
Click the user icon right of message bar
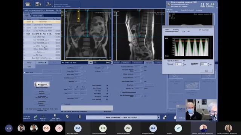(x=164, y=117)
